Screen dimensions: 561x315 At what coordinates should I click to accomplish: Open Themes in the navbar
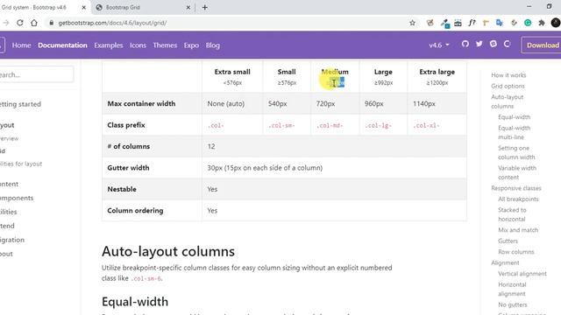point(165,45)
